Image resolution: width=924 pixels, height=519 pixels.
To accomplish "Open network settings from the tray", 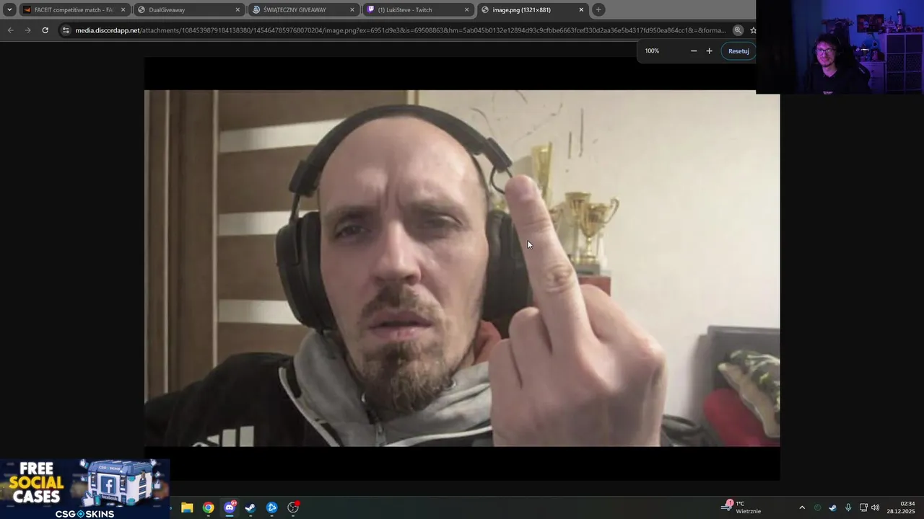I will pyautogui.click(x=863, y=507).
